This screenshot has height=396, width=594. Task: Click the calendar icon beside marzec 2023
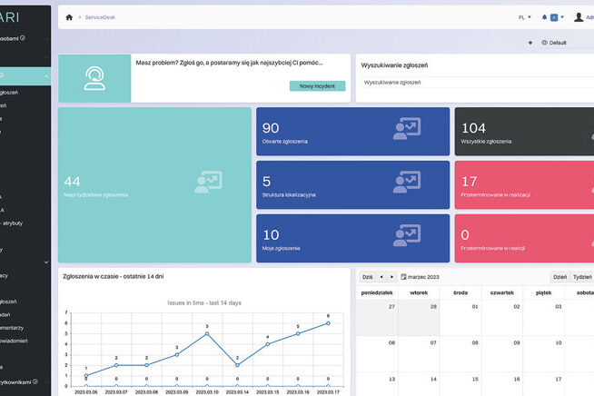point(402,277)
